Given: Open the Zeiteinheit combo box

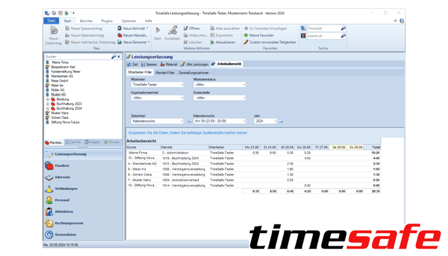Looking at the screenshot, I should (x=182, y=121).
